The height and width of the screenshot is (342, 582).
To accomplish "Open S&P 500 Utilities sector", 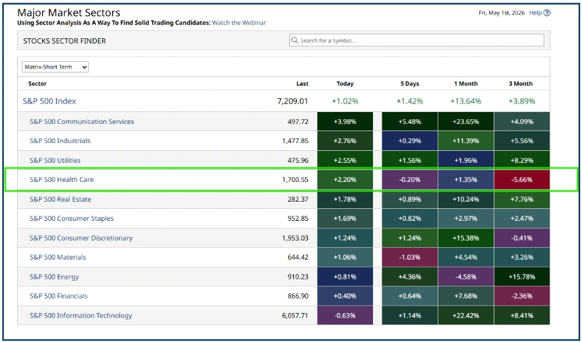I will pos(55,160).
